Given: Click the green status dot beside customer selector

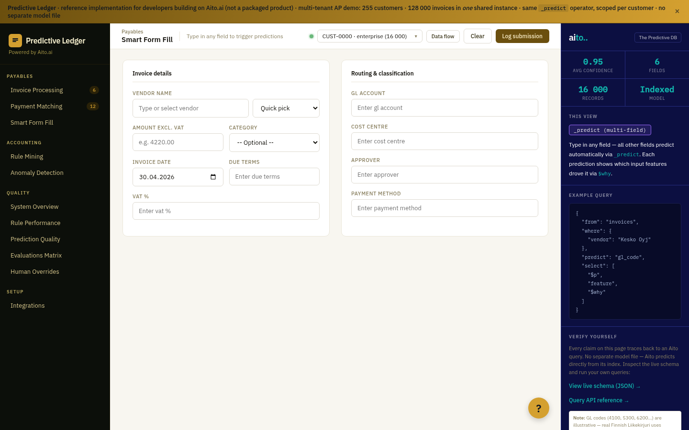Looking at the screenshot, I should coord(311,36).
